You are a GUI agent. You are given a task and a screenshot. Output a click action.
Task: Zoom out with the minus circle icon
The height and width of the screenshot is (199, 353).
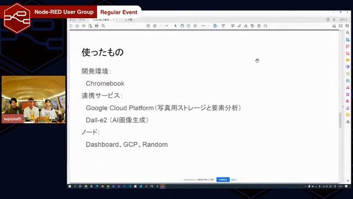tap(189, 26)
